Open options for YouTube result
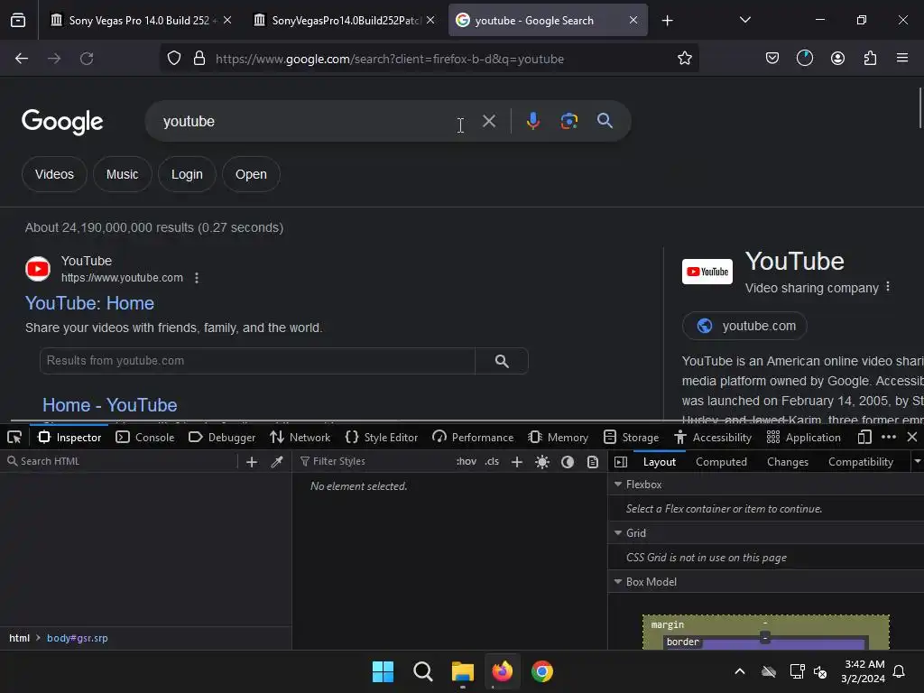Image resolution: width=924 pixels, height=693 pixels. tap(197, 278)
